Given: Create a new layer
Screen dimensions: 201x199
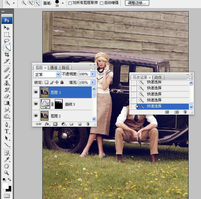Looking at the screenshot, I should [80, 124].
